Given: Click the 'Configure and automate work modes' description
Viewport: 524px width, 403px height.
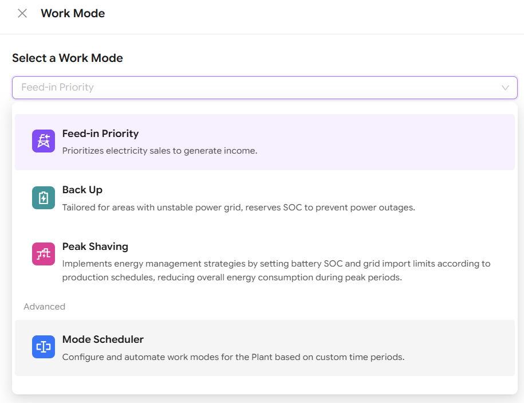Looking at the screenshot, I should click(233, 357).
